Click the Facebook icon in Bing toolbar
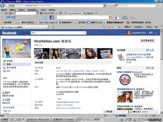163x122 pixels. (x=51, y=18)
